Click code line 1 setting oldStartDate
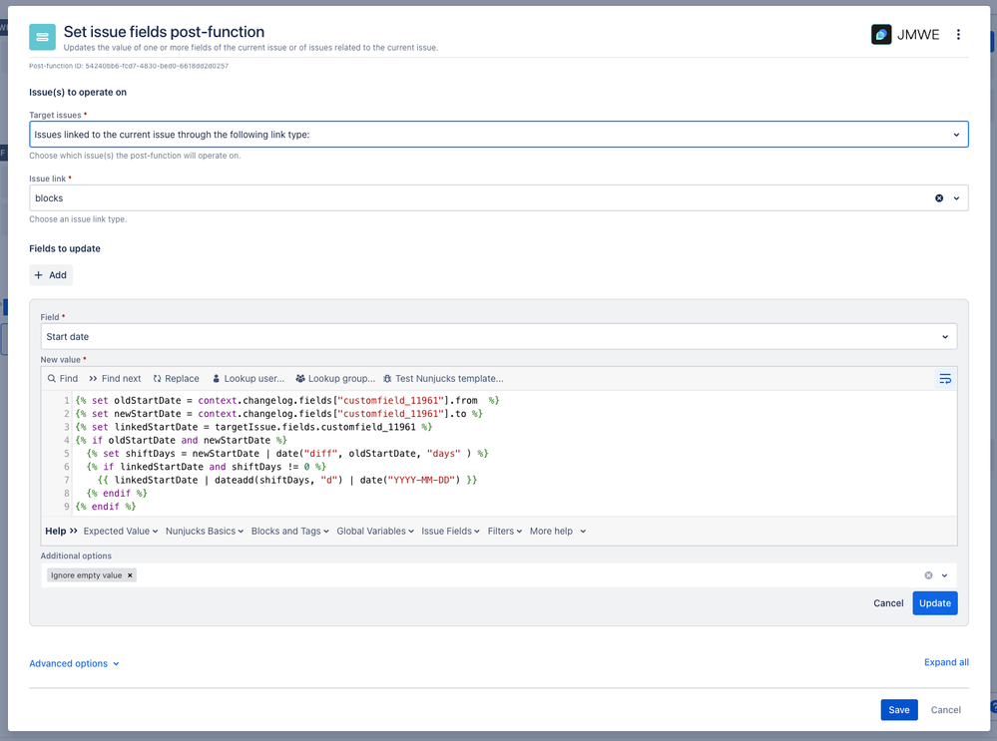The image size is (997, 741). (x=287, y=400)
